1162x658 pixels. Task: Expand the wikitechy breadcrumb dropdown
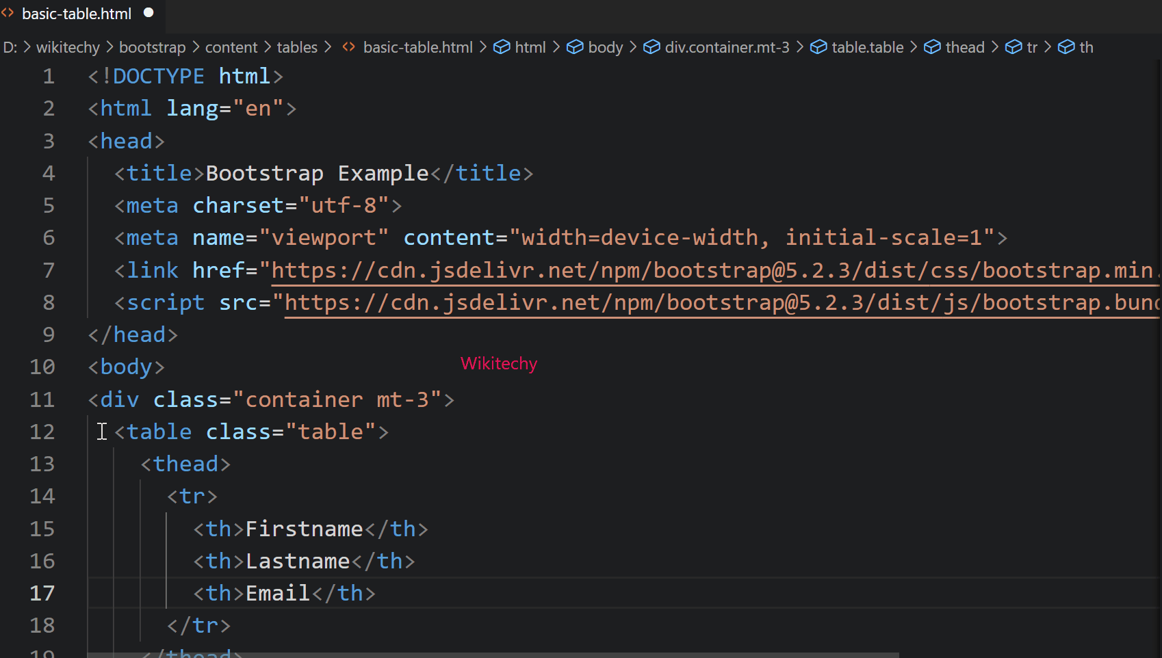[68, 47]
